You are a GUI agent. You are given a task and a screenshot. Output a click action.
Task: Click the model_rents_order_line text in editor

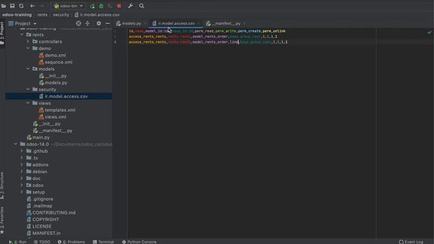point(216,42)
